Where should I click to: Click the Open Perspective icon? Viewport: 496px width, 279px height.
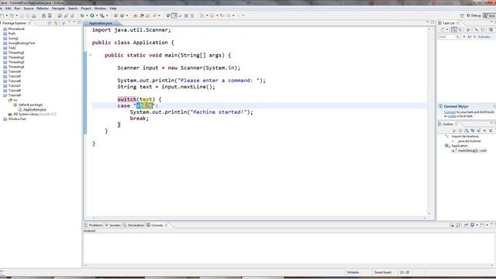[x=462, y=15]
